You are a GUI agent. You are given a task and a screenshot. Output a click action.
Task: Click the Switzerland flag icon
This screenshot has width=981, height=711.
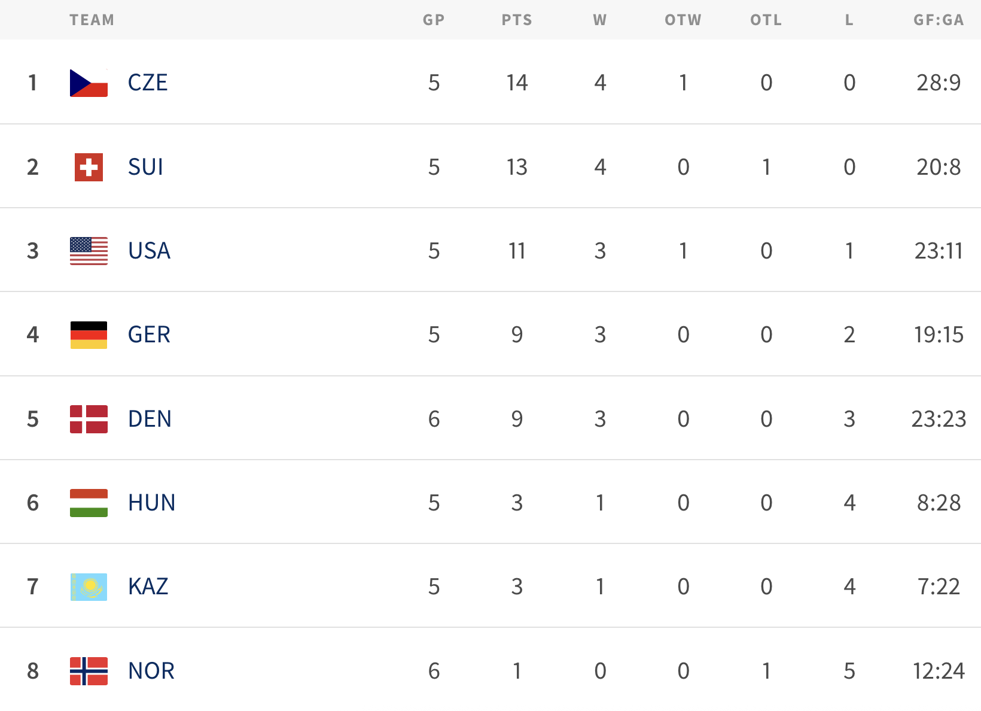click(x=89, y=167)
